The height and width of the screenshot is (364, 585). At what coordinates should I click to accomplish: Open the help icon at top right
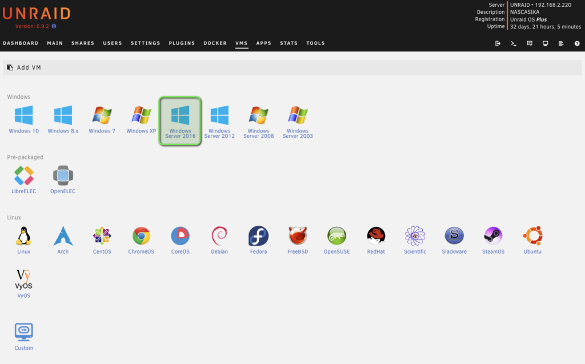(576, 43)
